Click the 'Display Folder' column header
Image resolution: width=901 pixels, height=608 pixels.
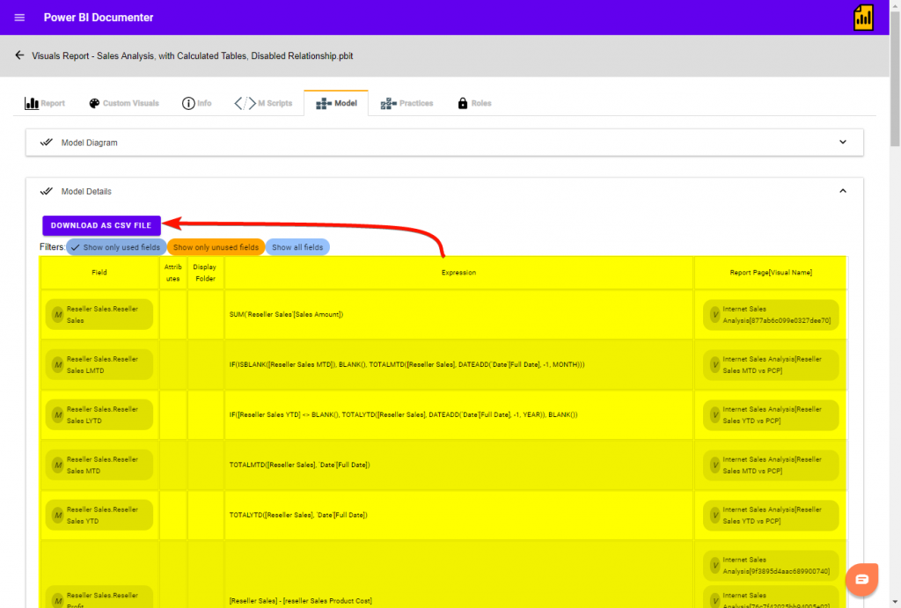tap(205, 273)
